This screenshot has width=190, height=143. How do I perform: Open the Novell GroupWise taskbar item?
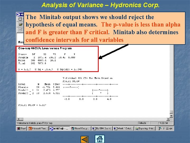coord(80,128)
